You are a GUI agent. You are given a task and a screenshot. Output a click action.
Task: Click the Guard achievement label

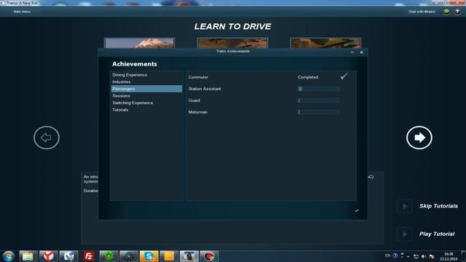(x=194, y=100)
